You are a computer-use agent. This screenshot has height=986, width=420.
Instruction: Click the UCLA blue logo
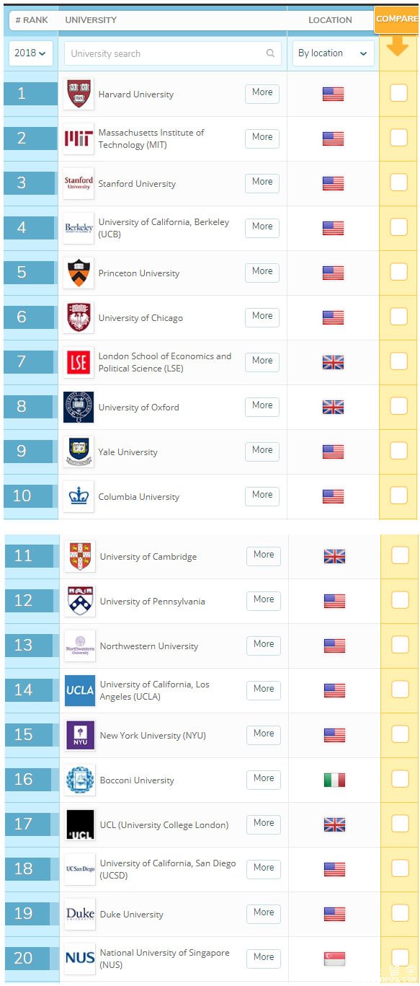tap(79, 690)
